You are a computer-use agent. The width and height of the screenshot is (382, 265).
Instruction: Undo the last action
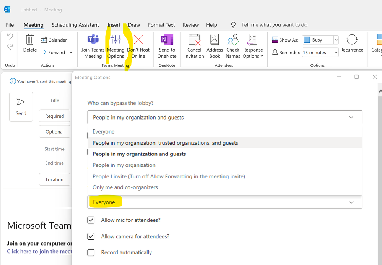coord(10,37)
